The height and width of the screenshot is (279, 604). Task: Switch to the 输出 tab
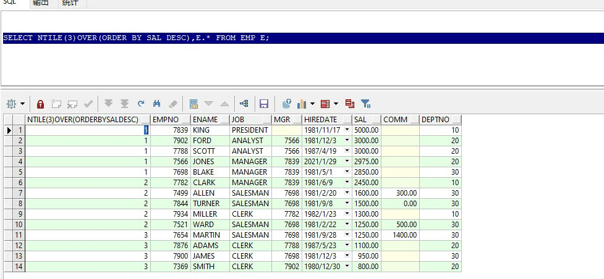click(41, 4)
